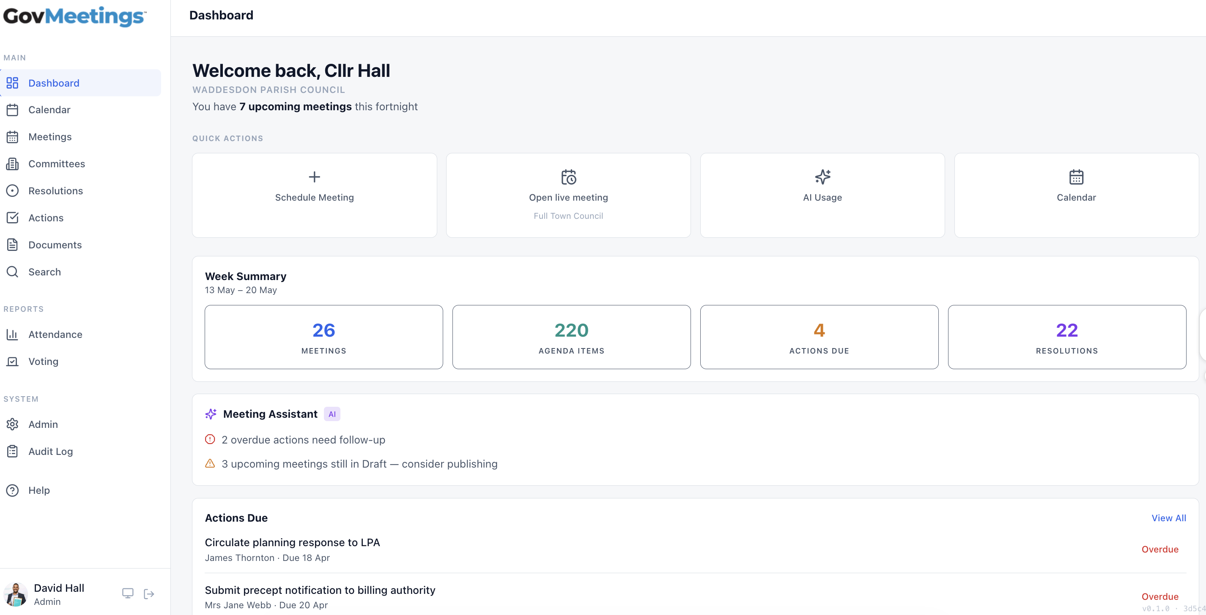Click Overdue status for James Thornton action
Screen dimensions: 1206x615
[x=1159, y=550]
